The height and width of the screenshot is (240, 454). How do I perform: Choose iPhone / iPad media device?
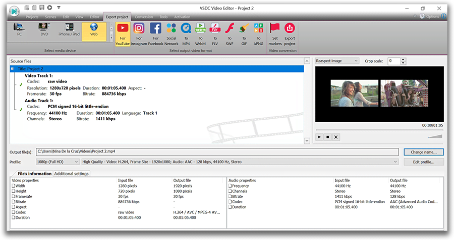(x=69, y=30)
